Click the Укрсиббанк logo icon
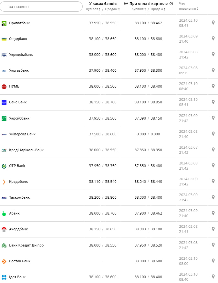 point(4,118)
